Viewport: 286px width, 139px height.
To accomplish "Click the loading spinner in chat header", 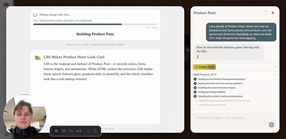I will [x=265, y=13].
